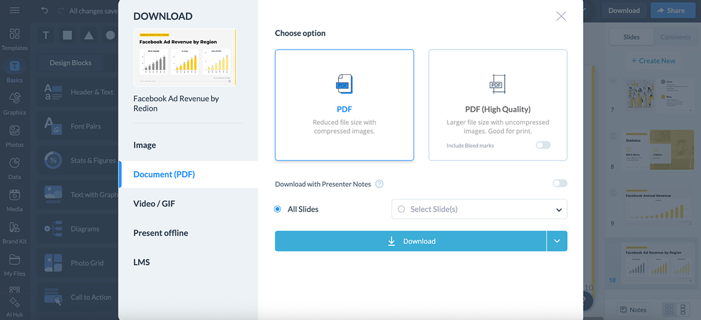Image resolution: width=701 pixels, height=320 pixels.
Task: Click the blue Download button
Action: tap(411, 241)
